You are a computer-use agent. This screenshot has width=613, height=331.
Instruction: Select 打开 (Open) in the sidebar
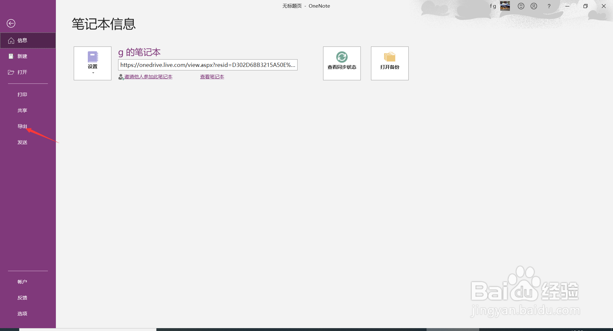pyautogui.click(x=28, y=72)
